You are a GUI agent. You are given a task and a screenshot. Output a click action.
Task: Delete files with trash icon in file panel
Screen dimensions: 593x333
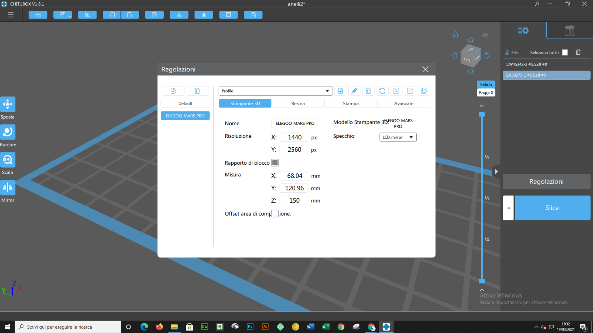tap(578, 52)
